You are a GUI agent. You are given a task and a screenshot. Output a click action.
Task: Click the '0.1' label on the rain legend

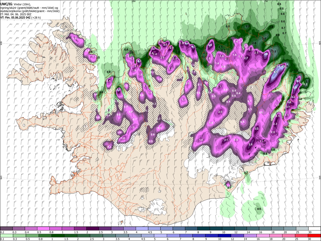pyautogui.click(x=2, y=239)
